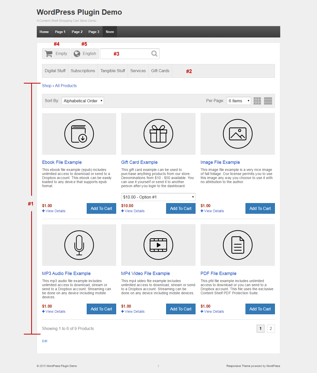This screenshot has height=373, width=317.
Task: Click the MP4 Video film icon
Action: 158,245
